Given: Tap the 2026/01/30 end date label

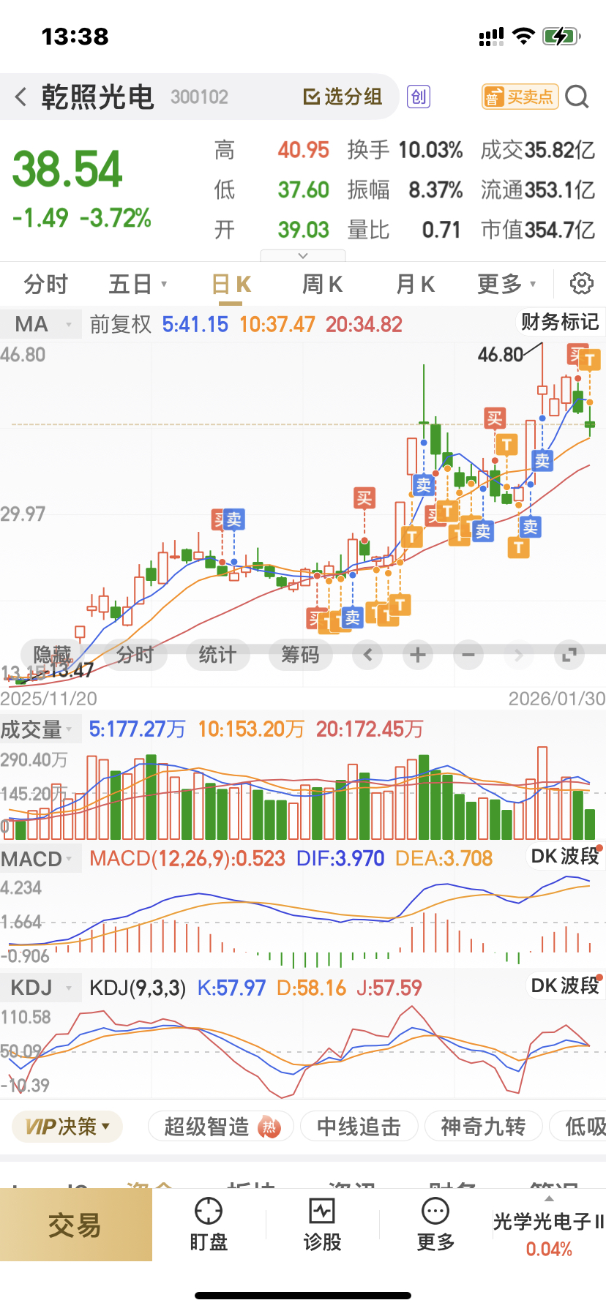Looking at the screenshot, I should (557, 699).
